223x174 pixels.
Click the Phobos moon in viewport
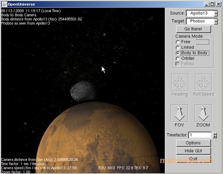click(x=83, y=91)
